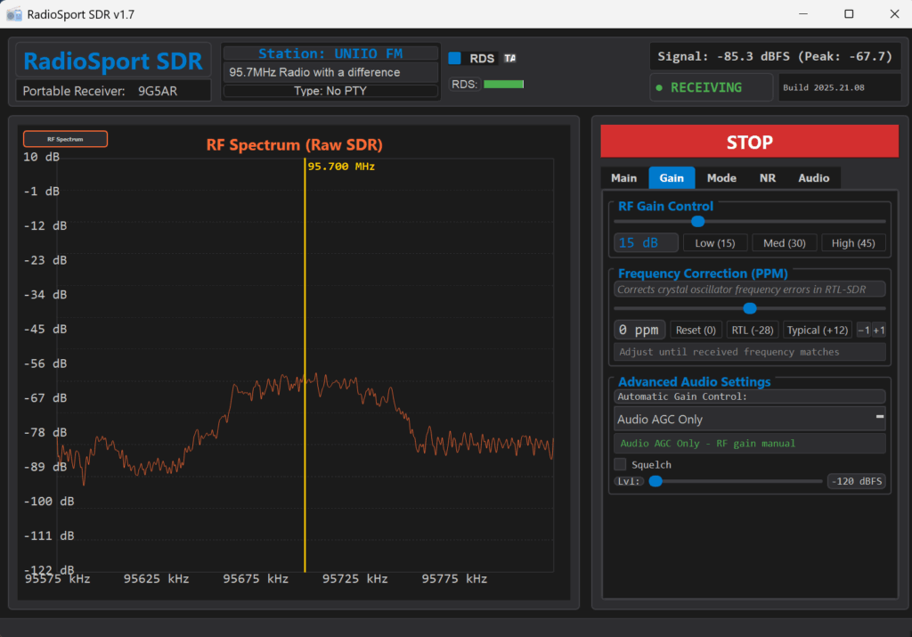The height and width of the screenshot is (637, 912).
Task: Reset PPM correction to 0
Action: tap(696, 330)
